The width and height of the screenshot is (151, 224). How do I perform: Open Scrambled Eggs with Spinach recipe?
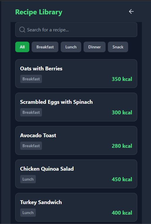[x=76, y=107]
